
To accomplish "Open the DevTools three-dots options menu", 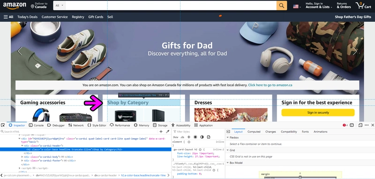I will [x=367, y=125].
